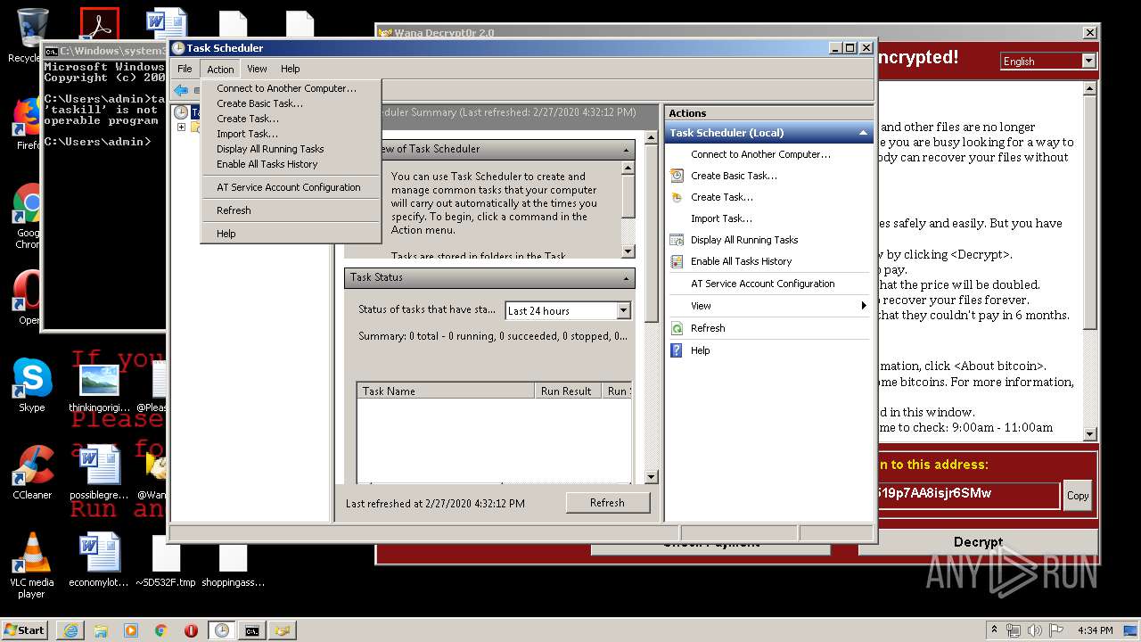
Task: Collapse the Task Status section
Action: pyautogui.click(x=627, y=278)
